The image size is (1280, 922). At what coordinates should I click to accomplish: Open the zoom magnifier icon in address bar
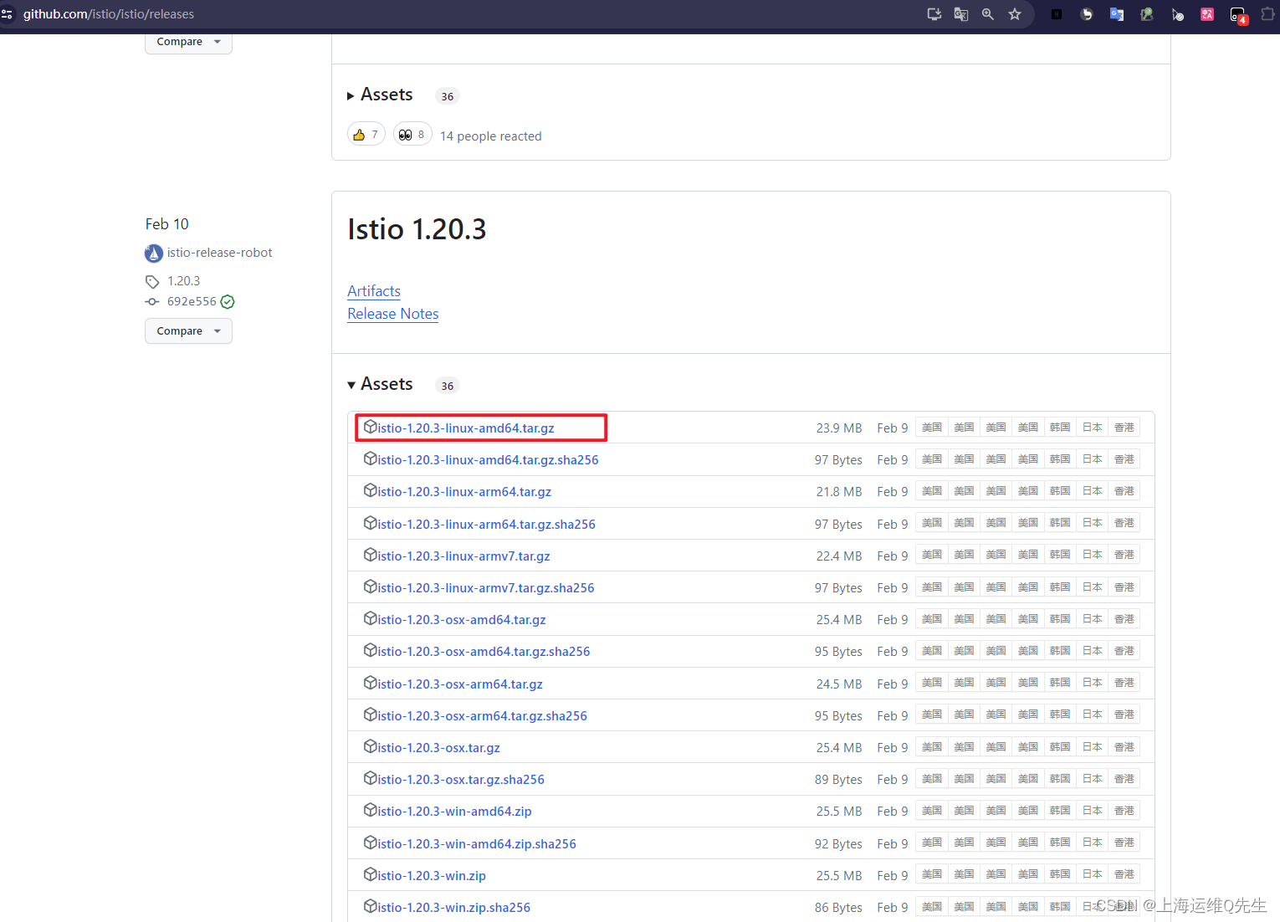tap(988, 14)
